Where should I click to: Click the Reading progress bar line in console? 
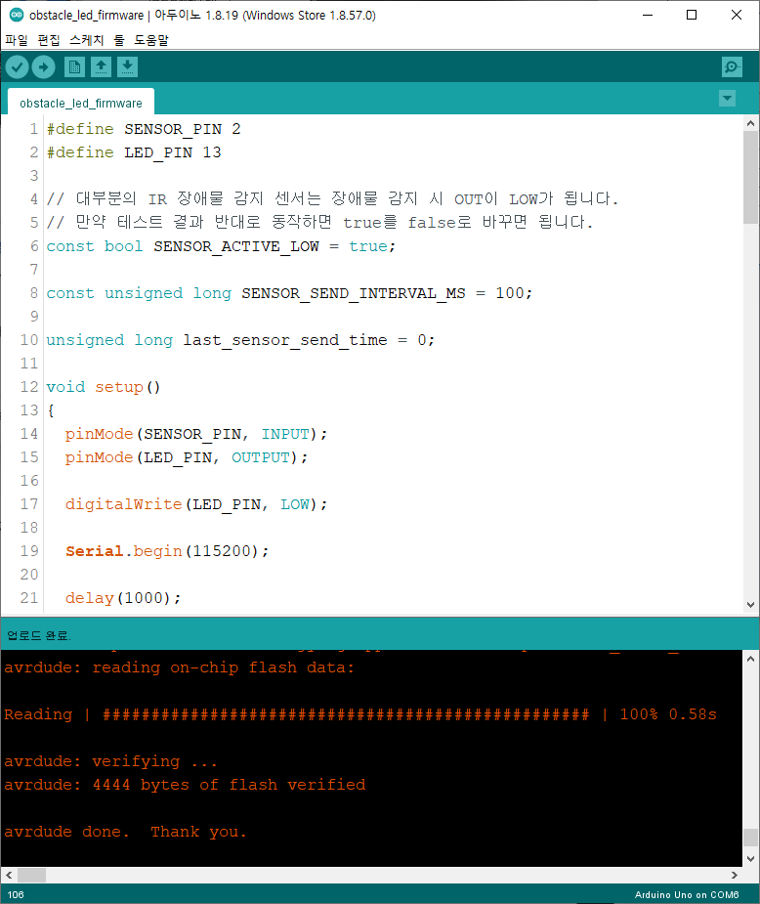coord(360,715)
